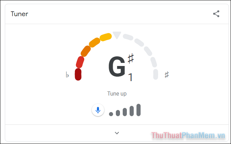Toggle the blue microphone button

98,110
